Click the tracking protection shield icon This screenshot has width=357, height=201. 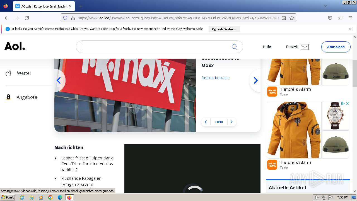[65, 18]
